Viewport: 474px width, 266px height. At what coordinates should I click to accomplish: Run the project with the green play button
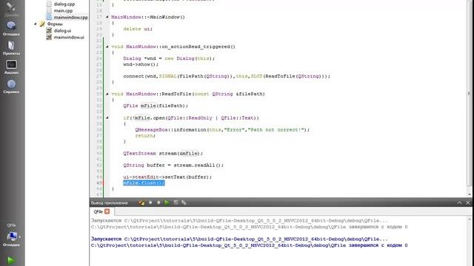[x=12, y=260]
